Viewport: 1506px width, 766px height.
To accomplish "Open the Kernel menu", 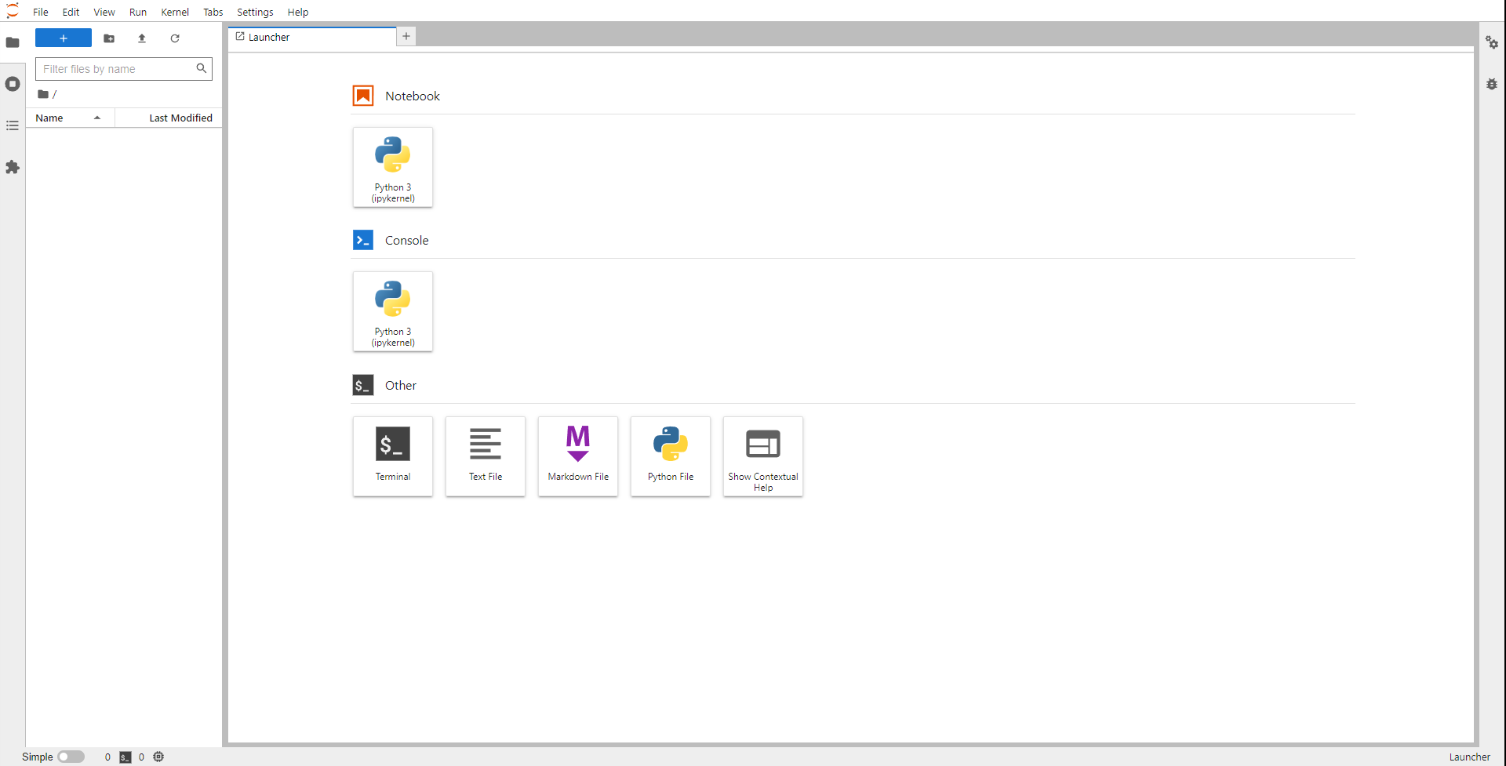I will (175, 12).
